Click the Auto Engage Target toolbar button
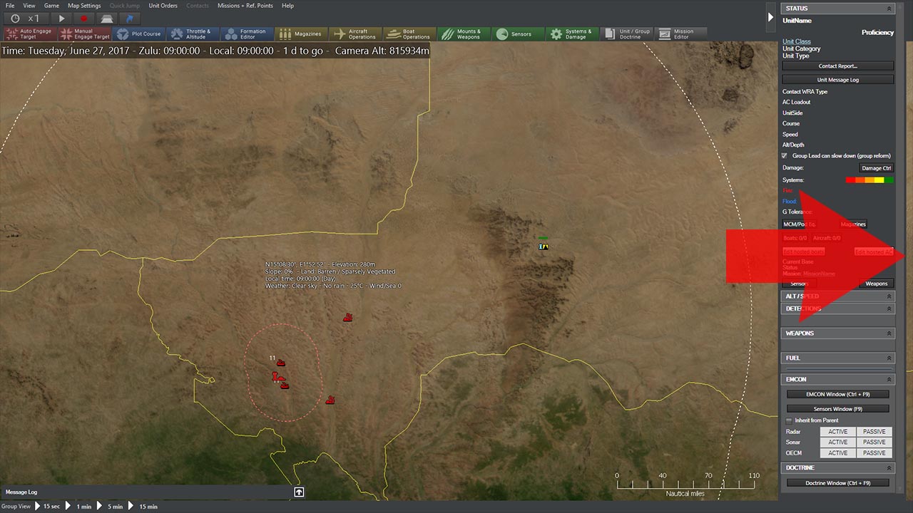The height and width of the screenshot is (513, 913). tap(30, 34)
